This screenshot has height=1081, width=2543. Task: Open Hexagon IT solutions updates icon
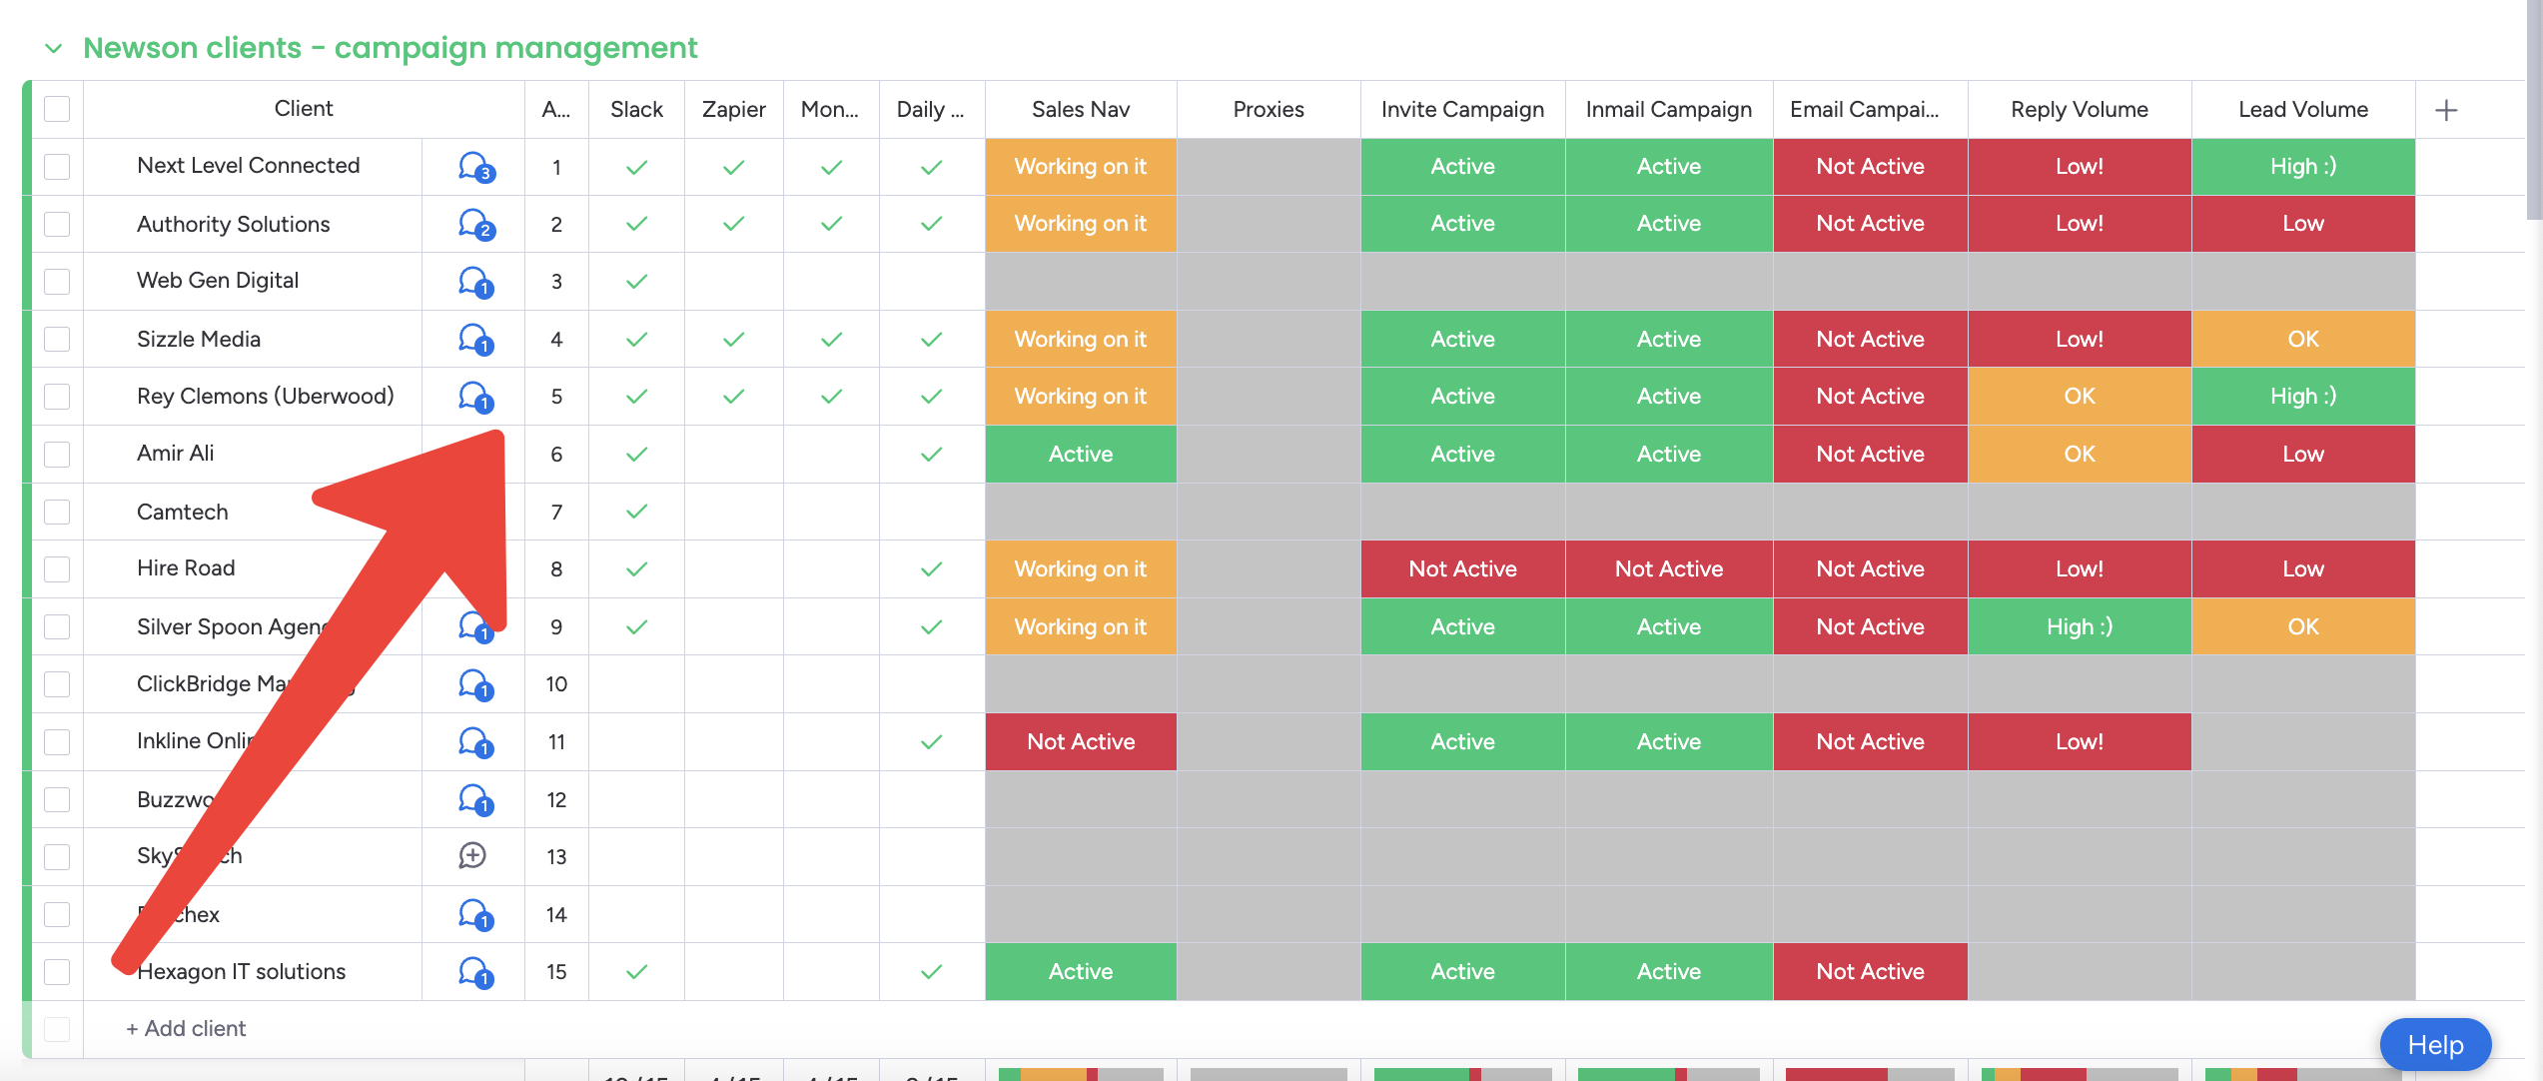pyautogui.click(x=474, y=972)
